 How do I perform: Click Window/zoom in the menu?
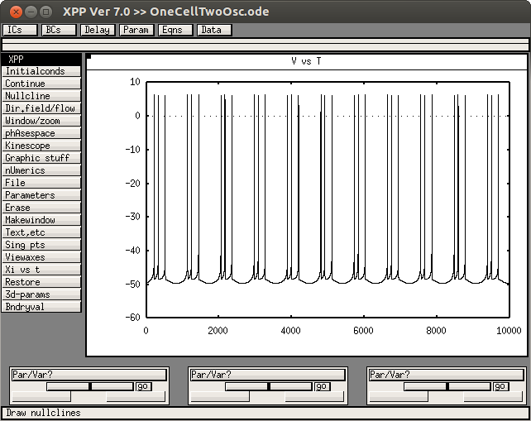(x=41, y=121)
